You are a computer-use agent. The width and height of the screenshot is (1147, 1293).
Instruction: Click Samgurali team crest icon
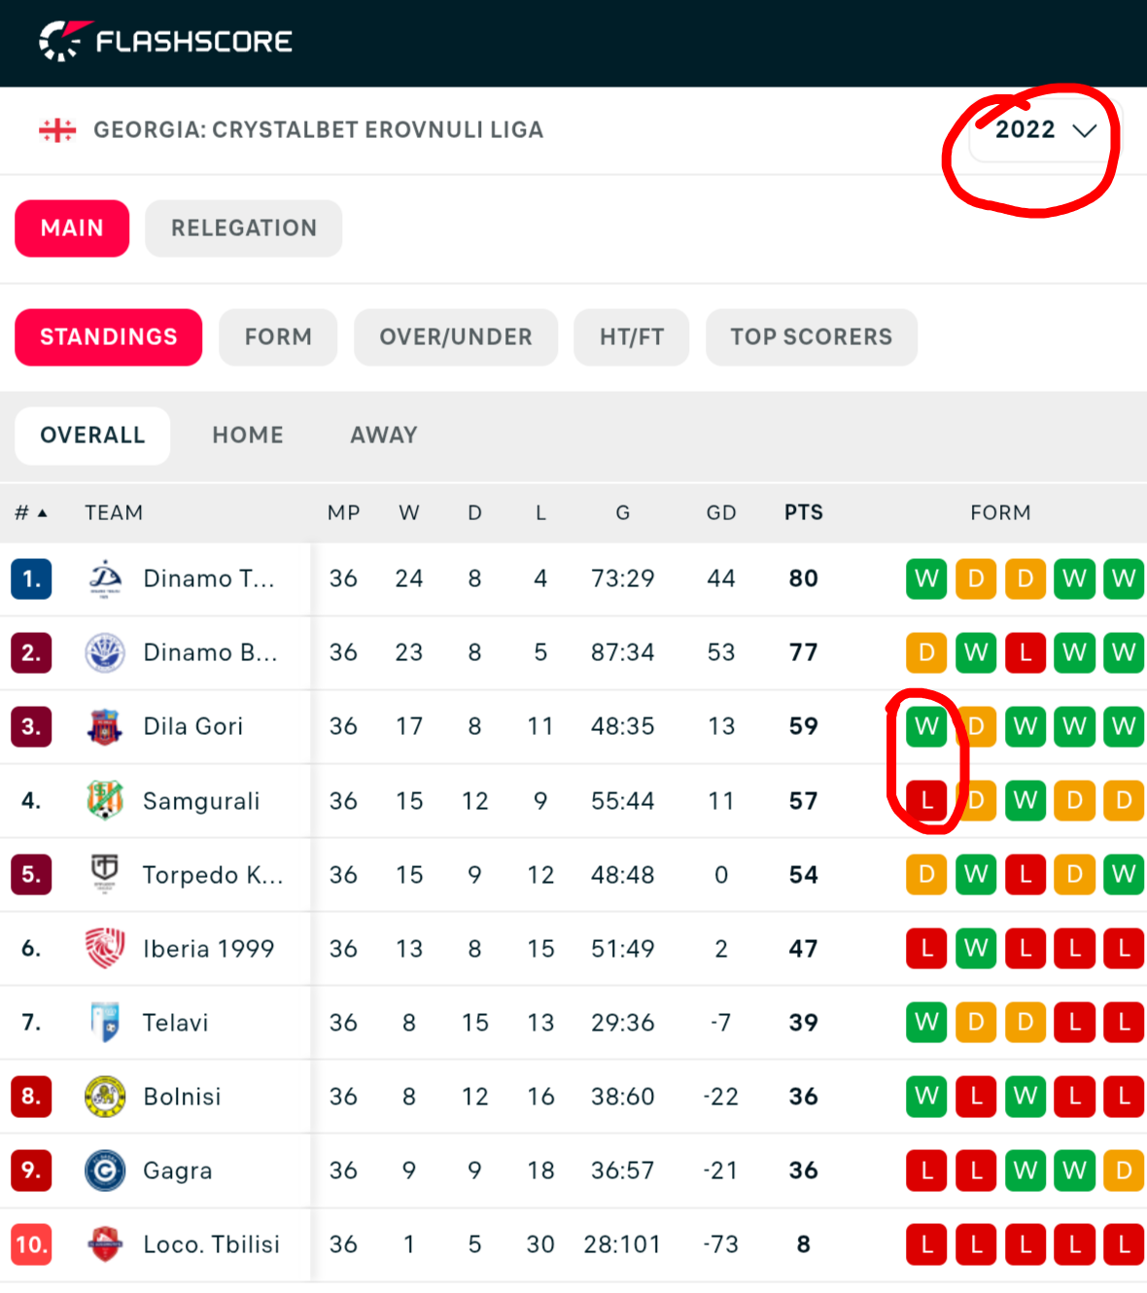(105, 800)
